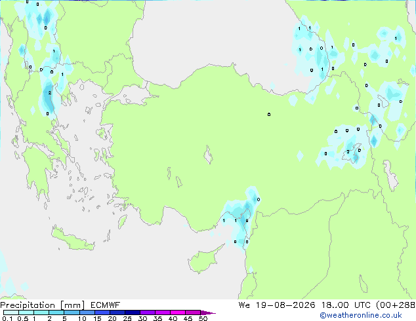This screenshot has height=321, width=416.
Task: Click the island of Cyprus on the map
Action: [203, 260]
